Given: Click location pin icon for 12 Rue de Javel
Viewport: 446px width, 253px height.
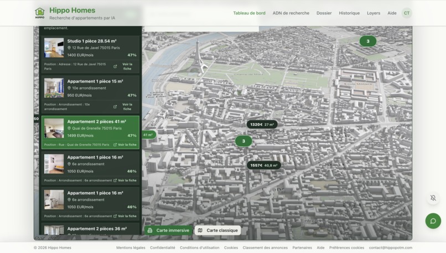Looking at the screenshot, I should pyautogui.click(x=69, y=48).
